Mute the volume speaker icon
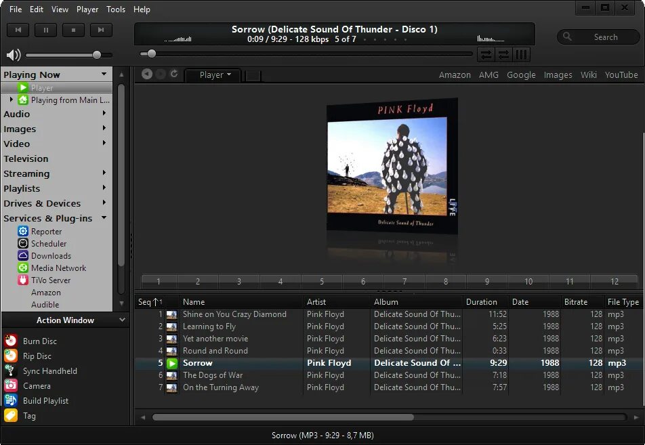645x445 pixels. click(14, 55)
